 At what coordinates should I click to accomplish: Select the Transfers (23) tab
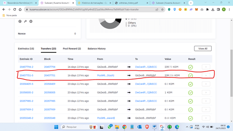pos(48,48)
